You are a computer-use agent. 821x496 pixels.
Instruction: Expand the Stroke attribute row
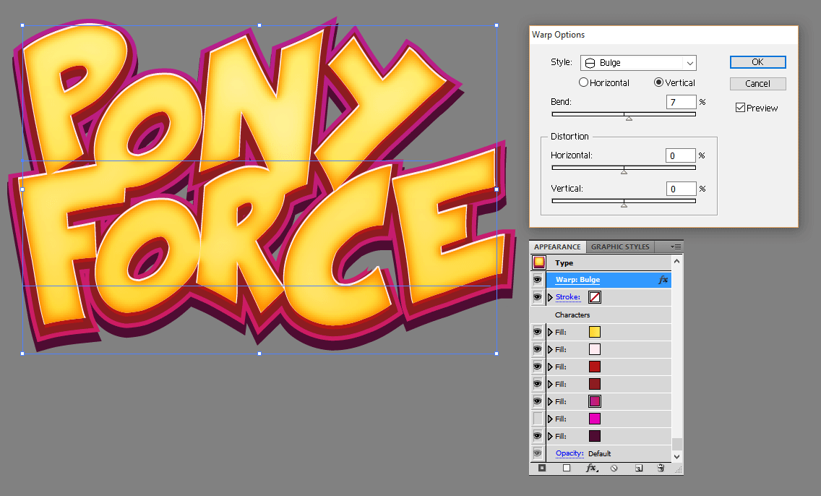coord(550,297)
